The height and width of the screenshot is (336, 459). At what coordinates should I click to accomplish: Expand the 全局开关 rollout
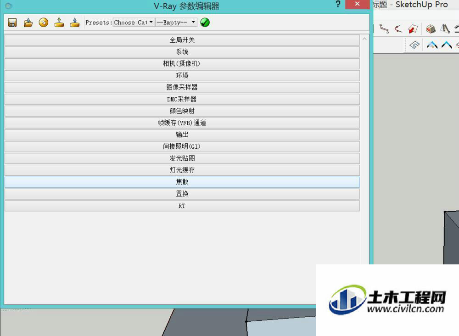tap(182, 40)
